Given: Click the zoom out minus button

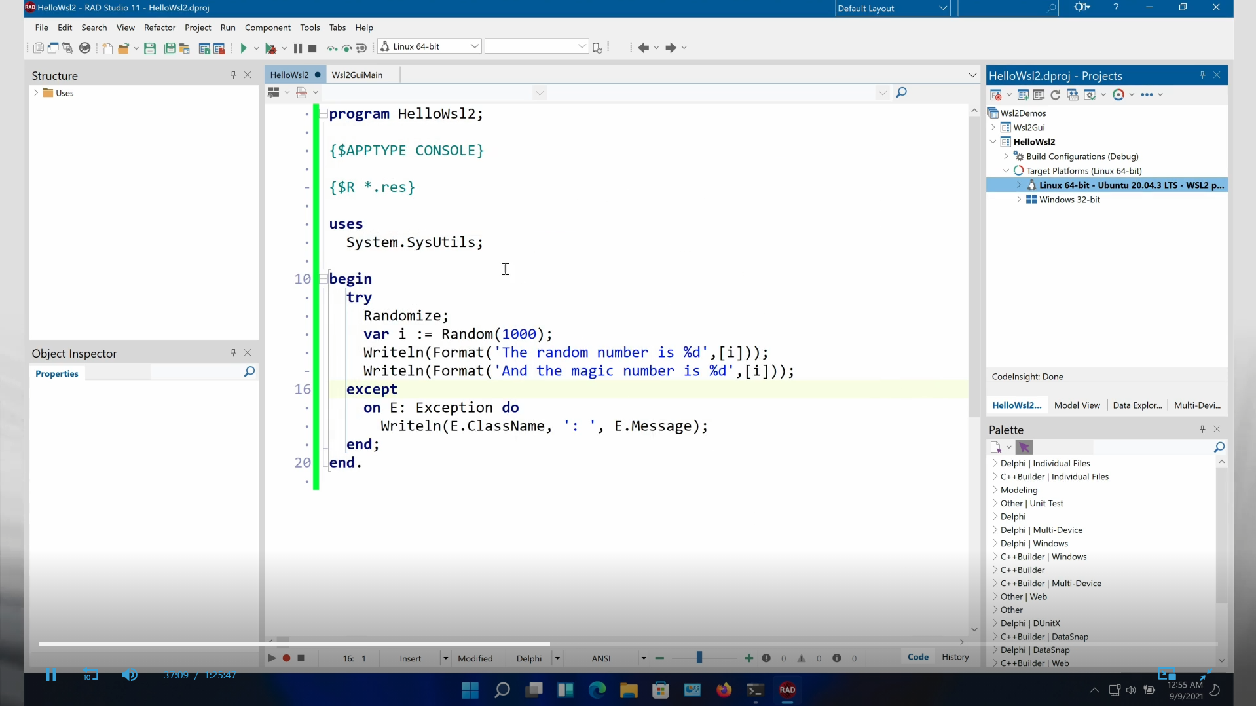Looking at the screenshot, I should coord(659,658).
